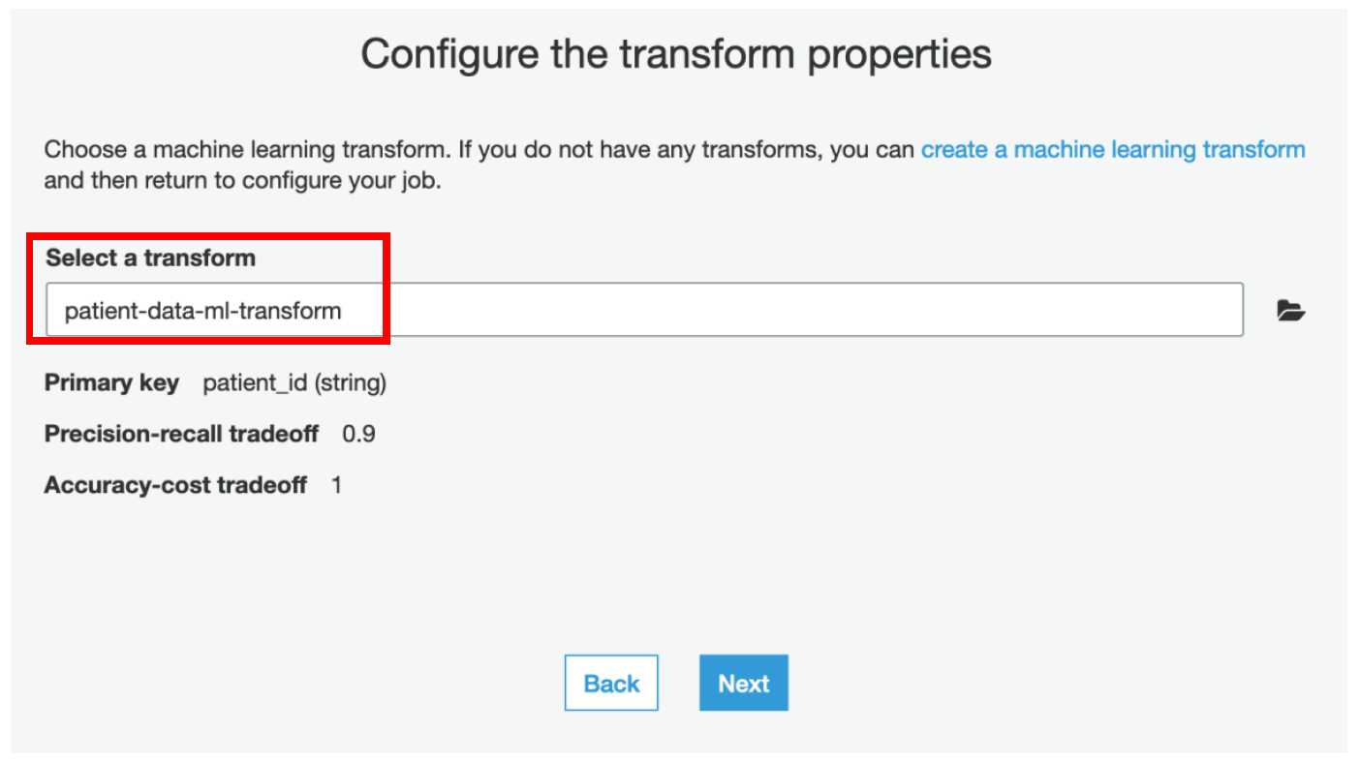The width and height of the screenshot is (1360, 761).
Task: Select the patient-data-ml-transform text in the field
Action: click(x=202, y=311)
